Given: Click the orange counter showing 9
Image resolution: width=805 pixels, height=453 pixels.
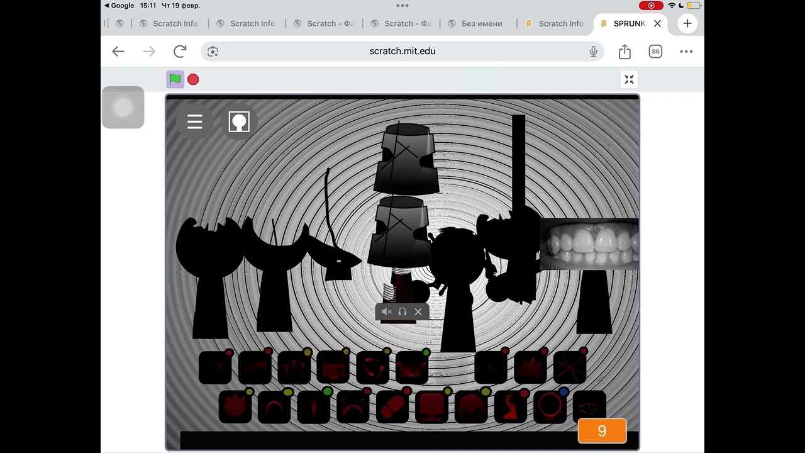Looking at the screenshot, I should [x=602, y=431].
